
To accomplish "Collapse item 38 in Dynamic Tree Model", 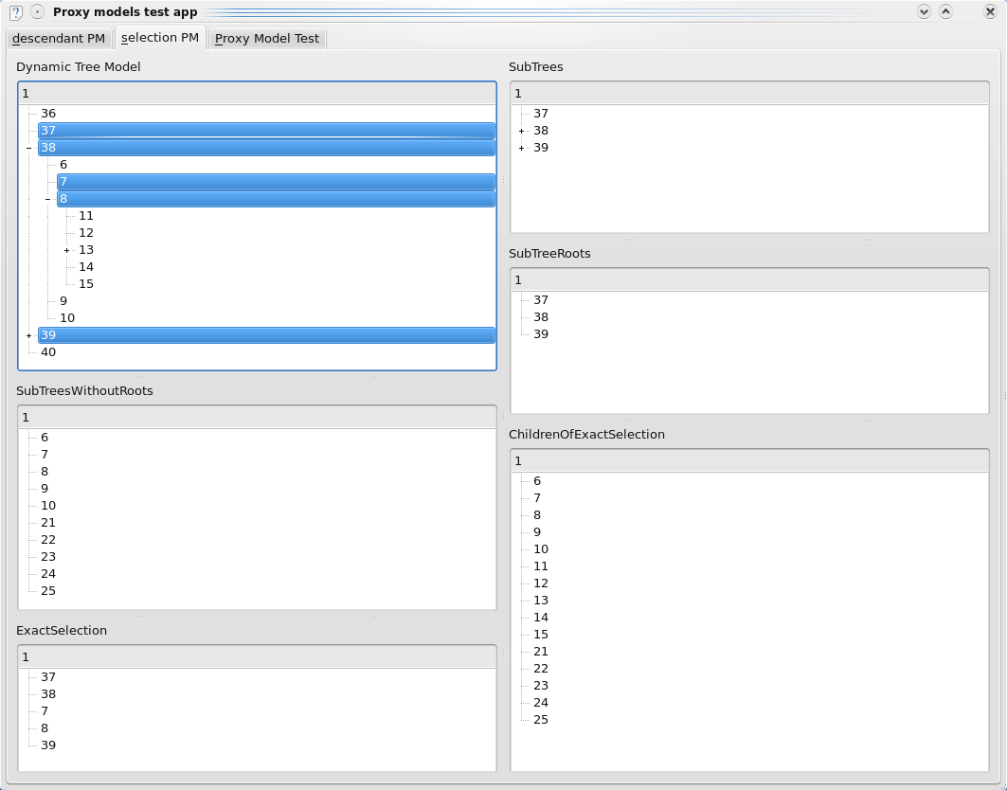I will 28,148.
